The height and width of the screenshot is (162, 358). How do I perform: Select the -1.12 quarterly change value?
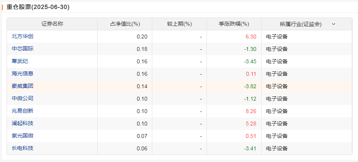[250, 99]
